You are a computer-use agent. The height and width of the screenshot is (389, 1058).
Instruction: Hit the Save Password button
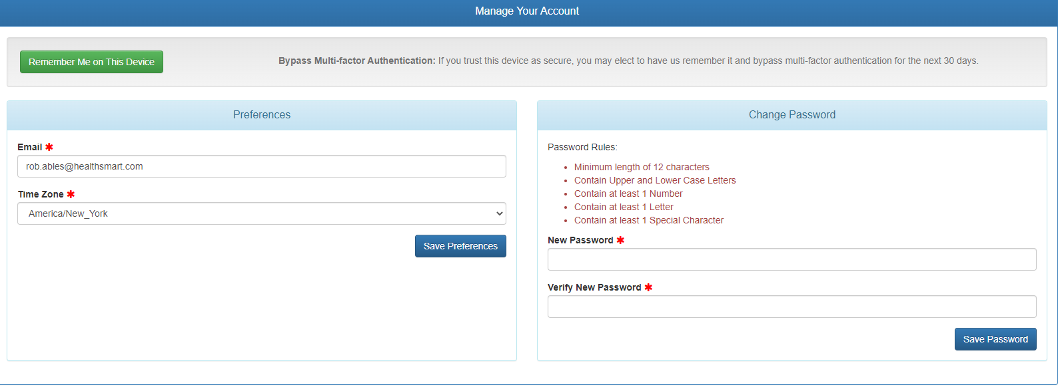click(995, 339)
